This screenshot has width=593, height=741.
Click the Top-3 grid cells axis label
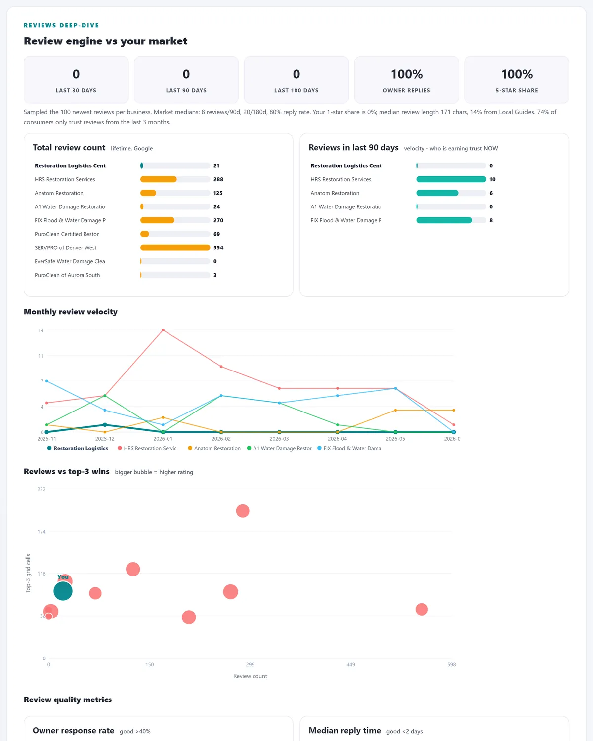(28, 573)
